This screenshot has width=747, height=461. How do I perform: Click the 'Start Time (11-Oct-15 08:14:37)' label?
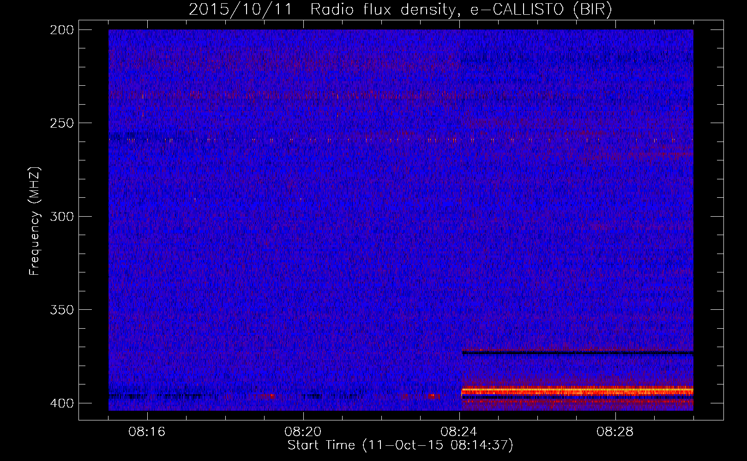click(400, 445)
